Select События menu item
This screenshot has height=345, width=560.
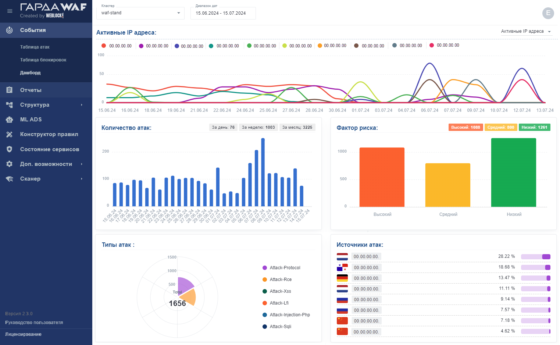tap(46, 30)
